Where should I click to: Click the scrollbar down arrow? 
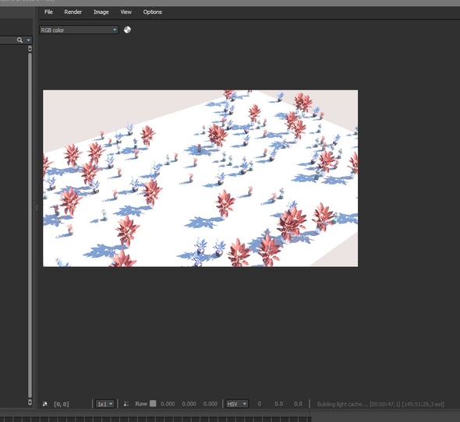30,402
